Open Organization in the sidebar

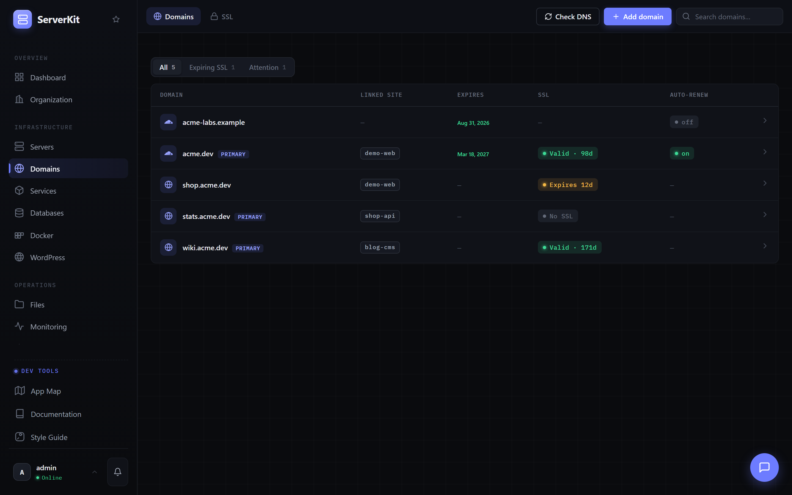(68, 100)
